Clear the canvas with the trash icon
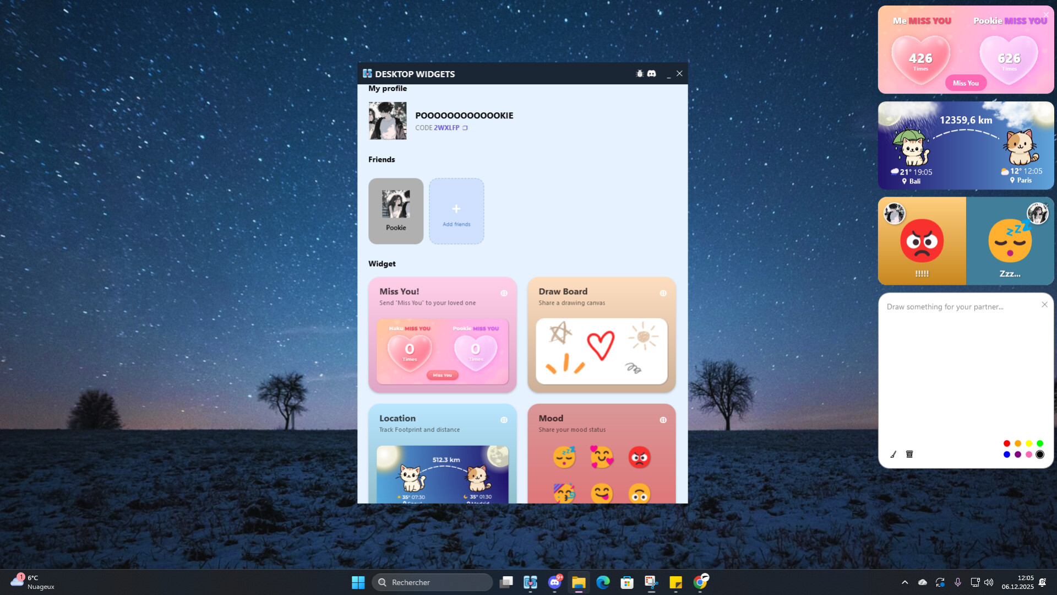The width and height of the screenshot is (1057, 595). pyautogui.click(x=909, y=454)
